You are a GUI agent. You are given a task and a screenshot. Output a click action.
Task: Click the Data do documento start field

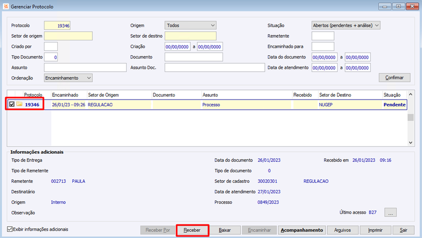pos(324,57)
